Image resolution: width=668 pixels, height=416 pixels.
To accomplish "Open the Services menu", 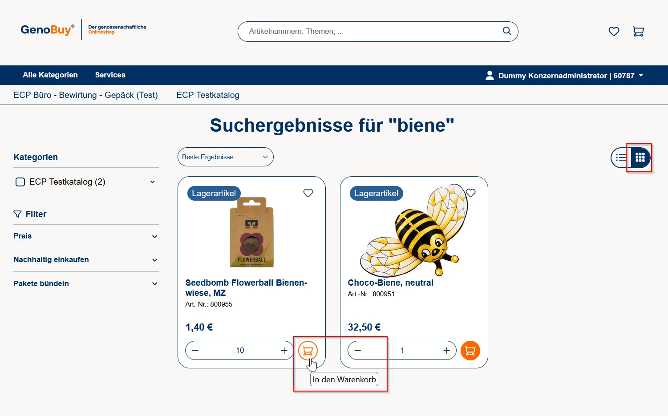I will point(110,75).
